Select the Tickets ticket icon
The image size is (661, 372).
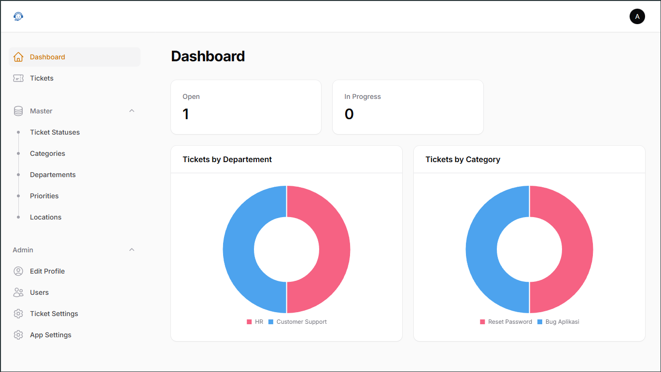[x=18, y=78]
